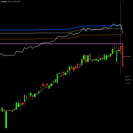The height and width of the screenshot is (133, 133).
Task: Click the "Charts NYSE NFC" chart title
Action: click(14, 2)
